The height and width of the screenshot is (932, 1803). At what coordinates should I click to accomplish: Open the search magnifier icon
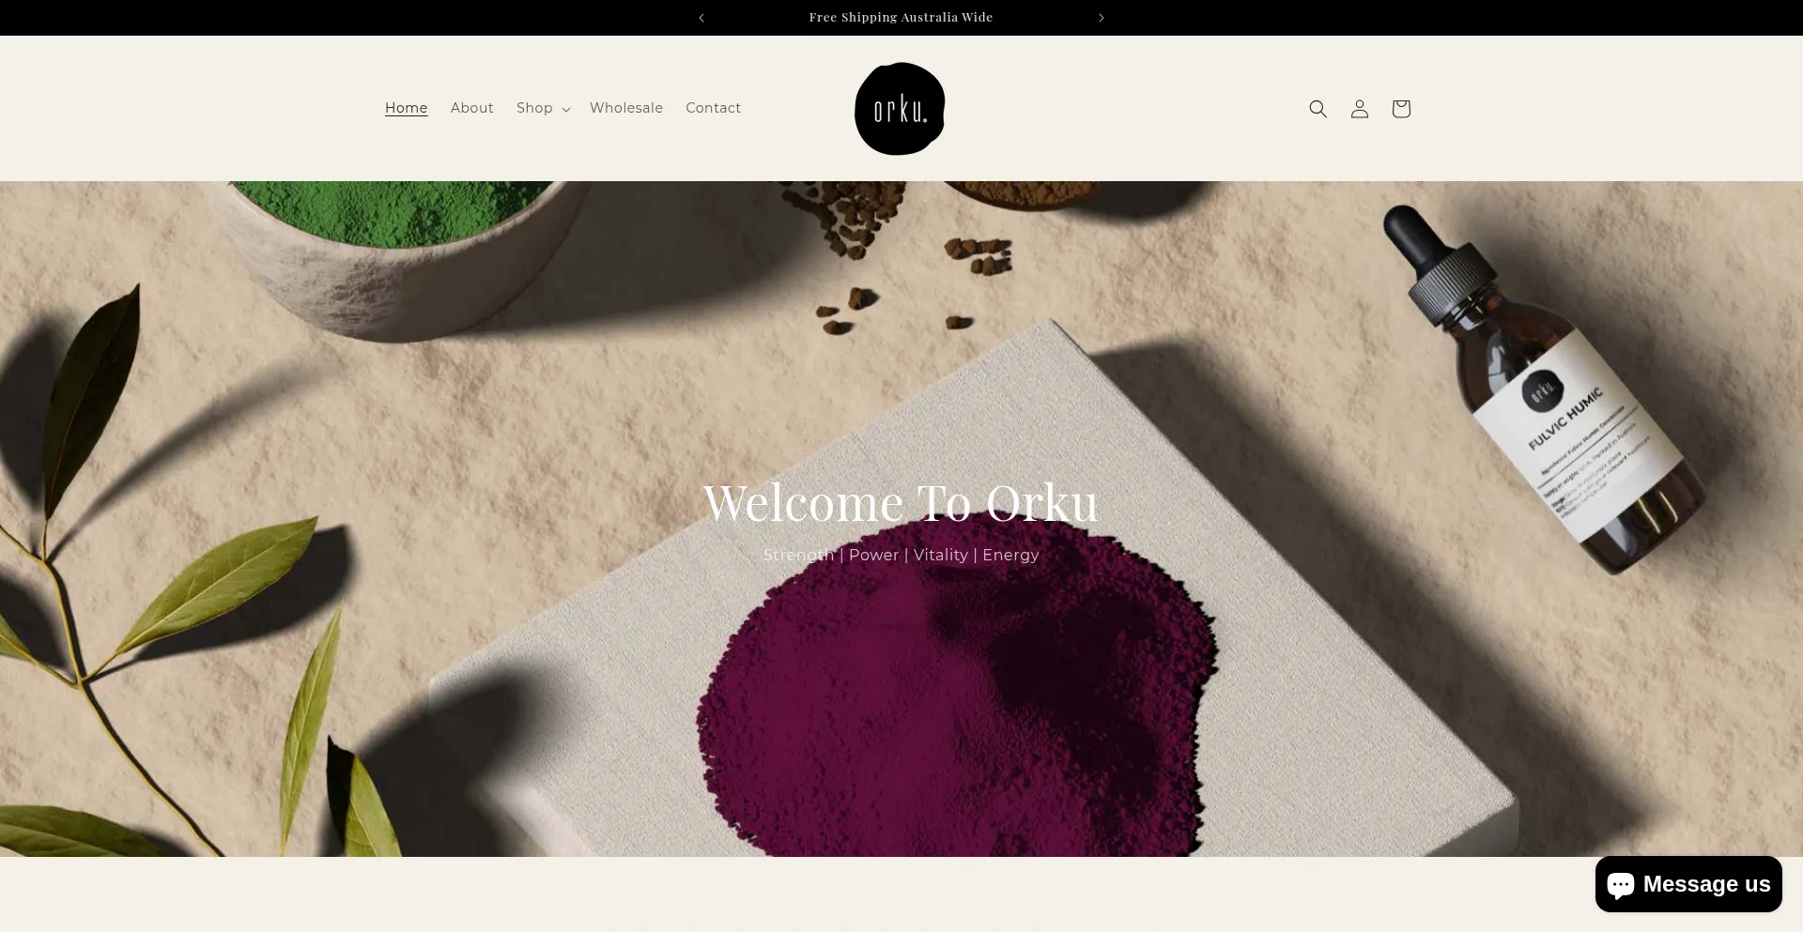tap(1318, 109)
